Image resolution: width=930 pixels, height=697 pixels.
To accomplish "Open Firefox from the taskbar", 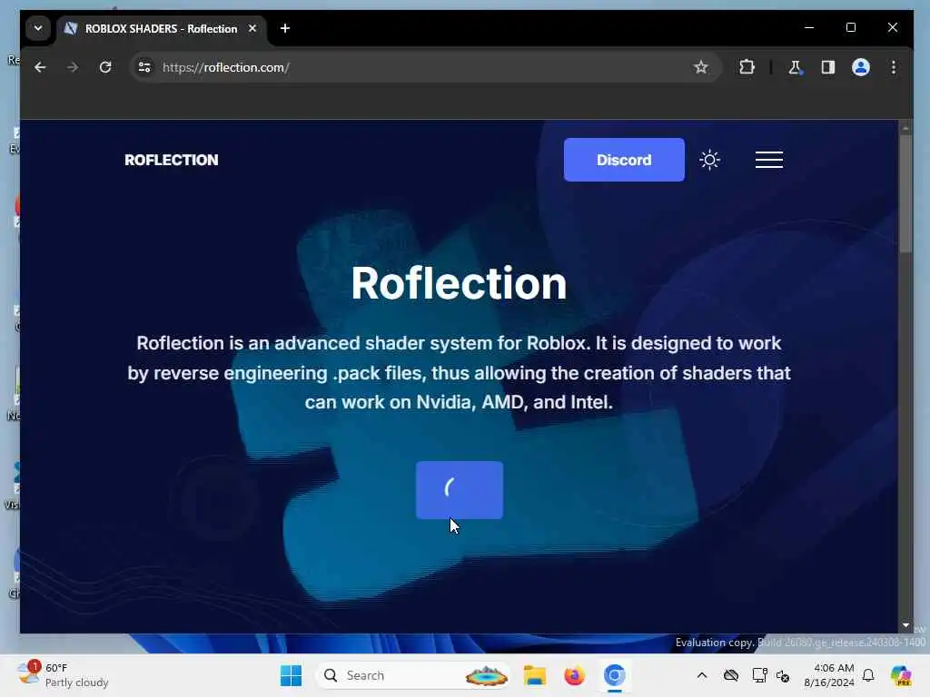I will pyautogui.click(x=574, y=675).
